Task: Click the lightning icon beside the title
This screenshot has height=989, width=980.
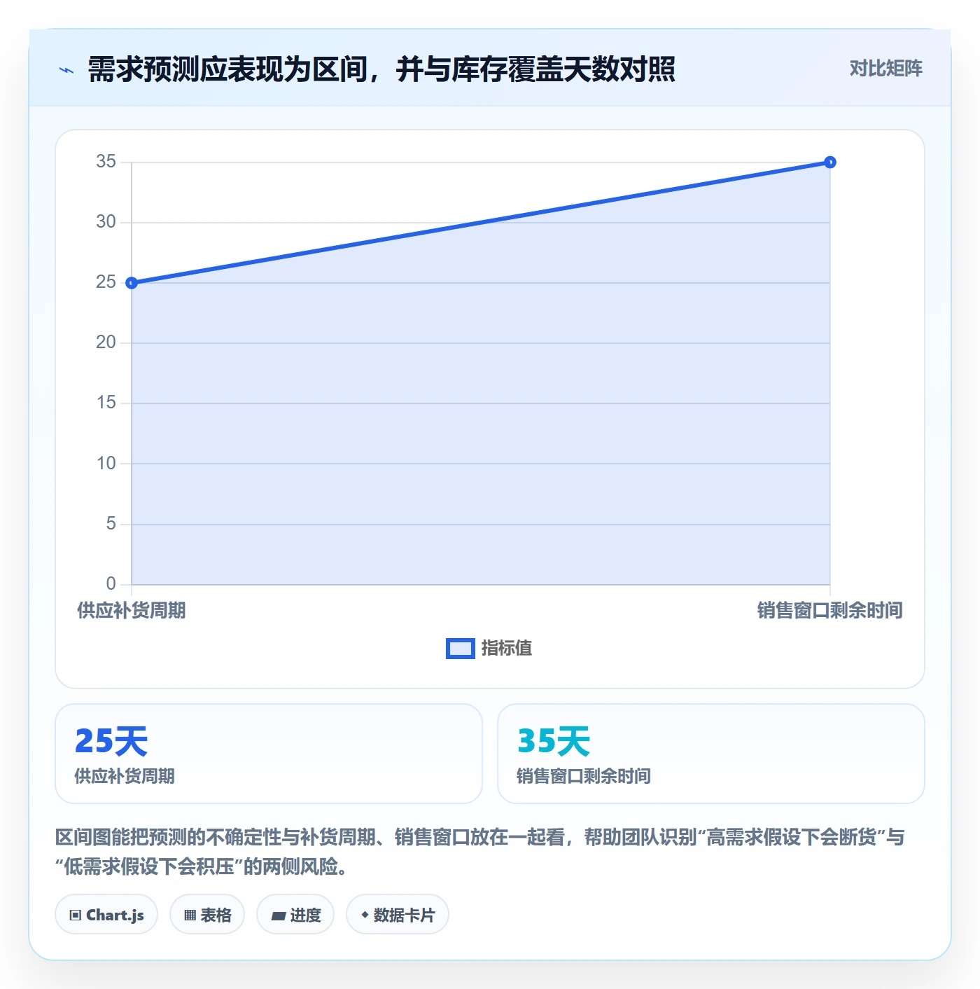Action: click(x=66, y=70)
